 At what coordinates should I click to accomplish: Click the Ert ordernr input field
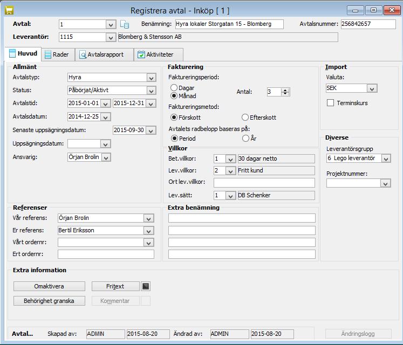[x=106, y=254]
